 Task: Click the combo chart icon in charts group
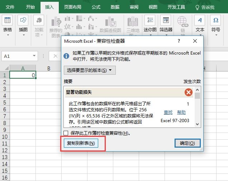coord(91,27)
